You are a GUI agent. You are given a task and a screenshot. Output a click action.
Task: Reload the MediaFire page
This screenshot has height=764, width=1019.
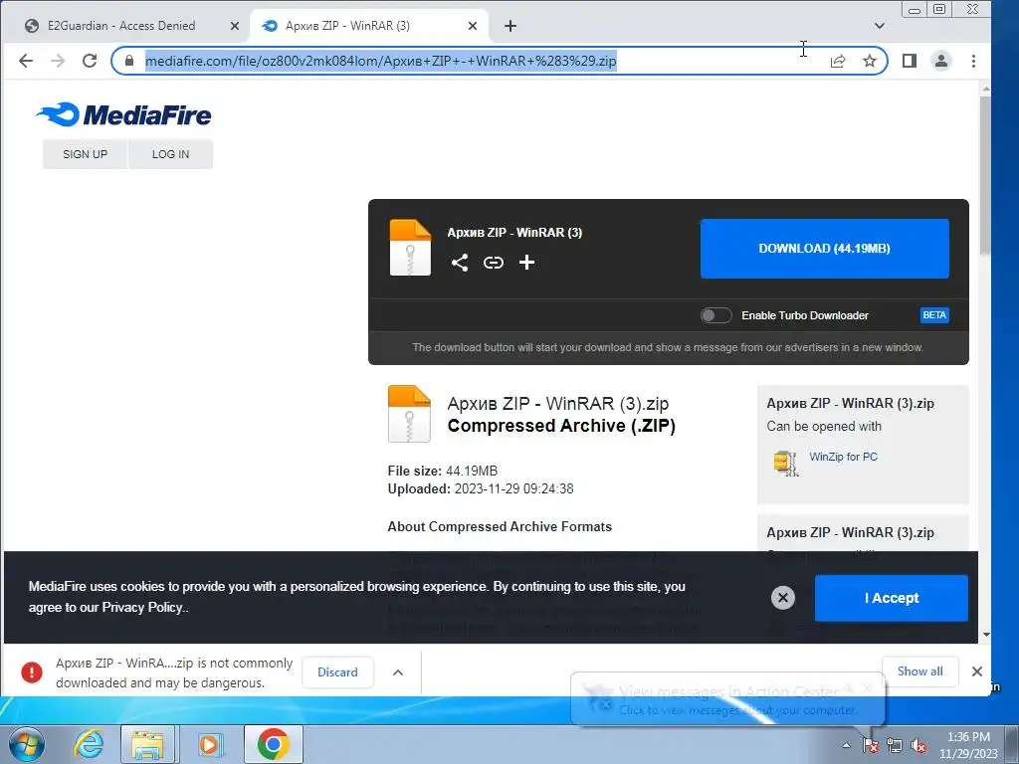[90, 61]
